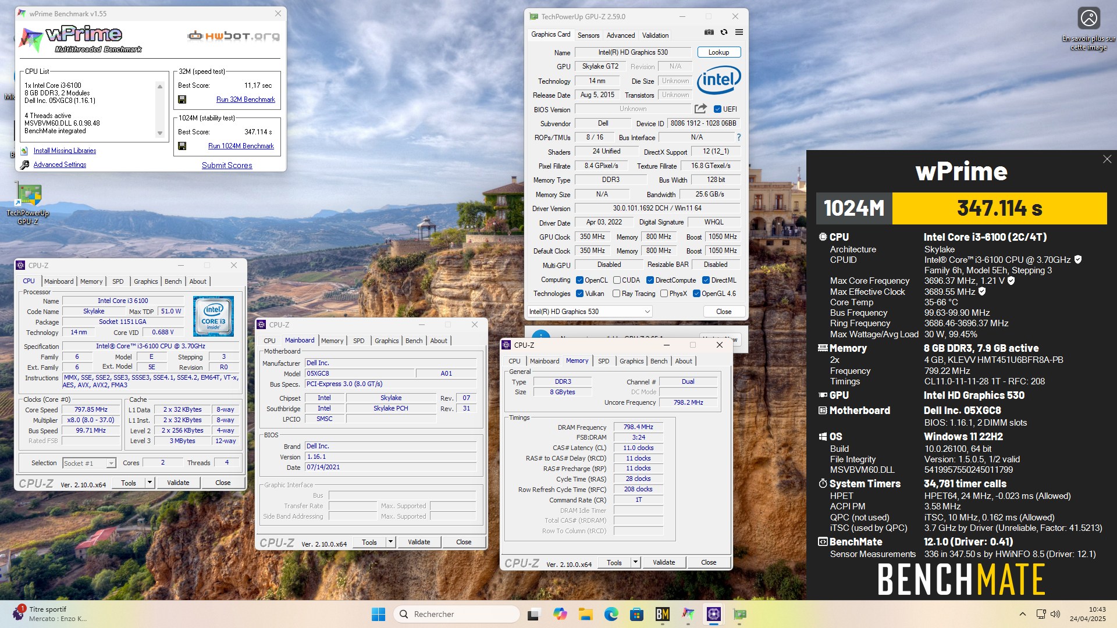Click the volume icon in system tray
The height and width of the screenshot is (628, 1117).
click(x=1055, y=614)
